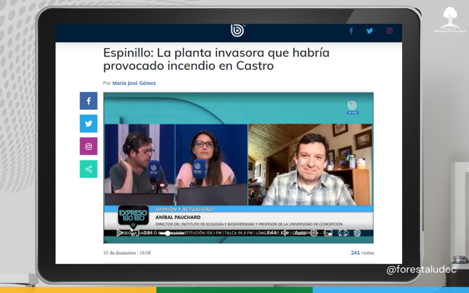The height and width of the screenshot is (293, 469).
Task: Enter fullscreen video mode
Action: coord(343,233)
